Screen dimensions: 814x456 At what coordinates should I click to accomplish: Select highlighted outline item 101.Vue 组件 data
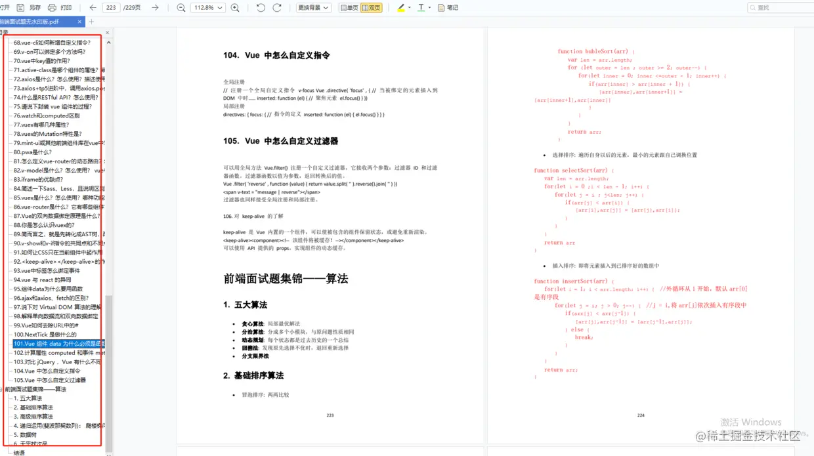(x=58, y=344)
